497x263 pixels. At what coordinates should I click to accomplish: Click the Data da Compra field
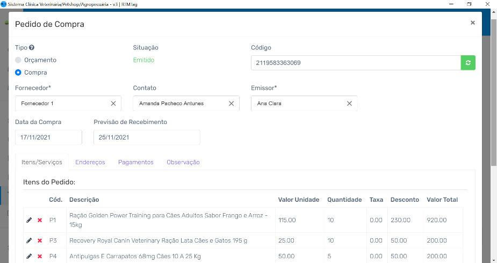(x=48, y=137)
